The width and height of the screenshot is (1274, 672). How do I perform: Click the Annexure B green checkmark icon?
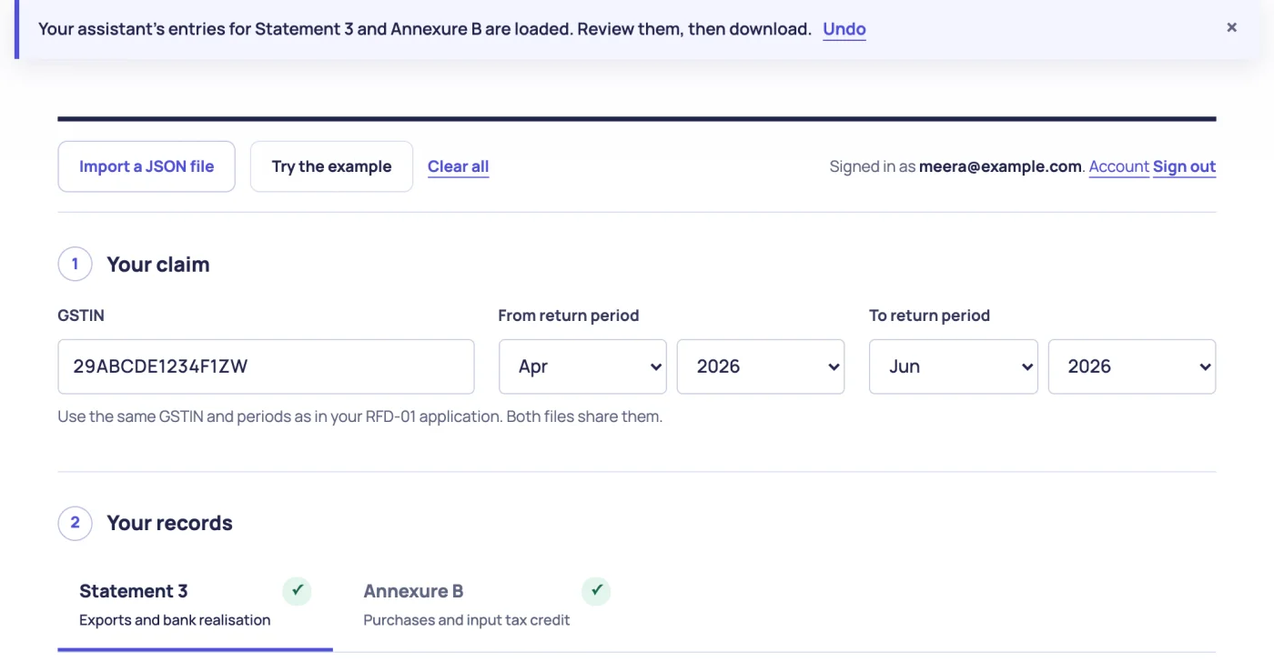pos(596,591)
